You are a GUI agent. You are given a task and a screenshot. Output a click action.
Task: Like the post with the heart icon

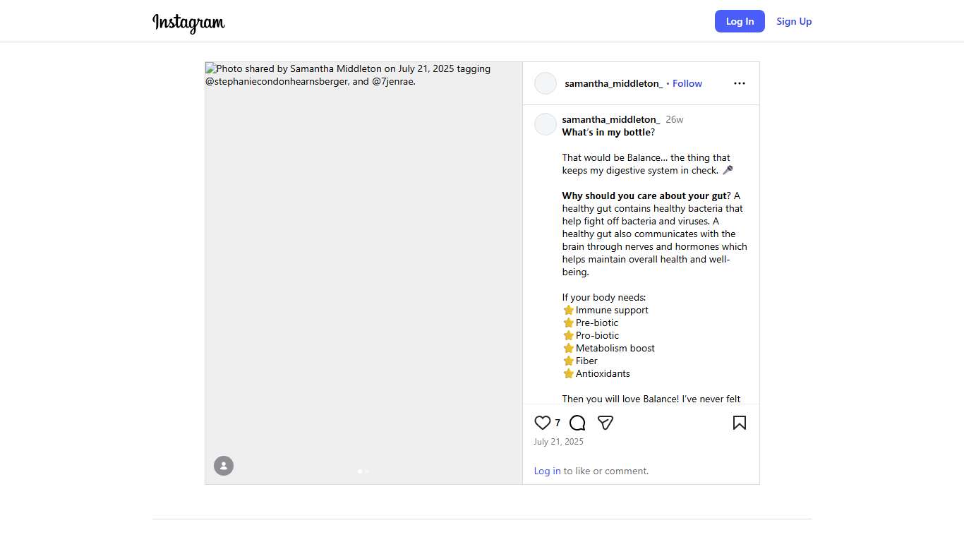pyautogui.click(x=542, y=423)
